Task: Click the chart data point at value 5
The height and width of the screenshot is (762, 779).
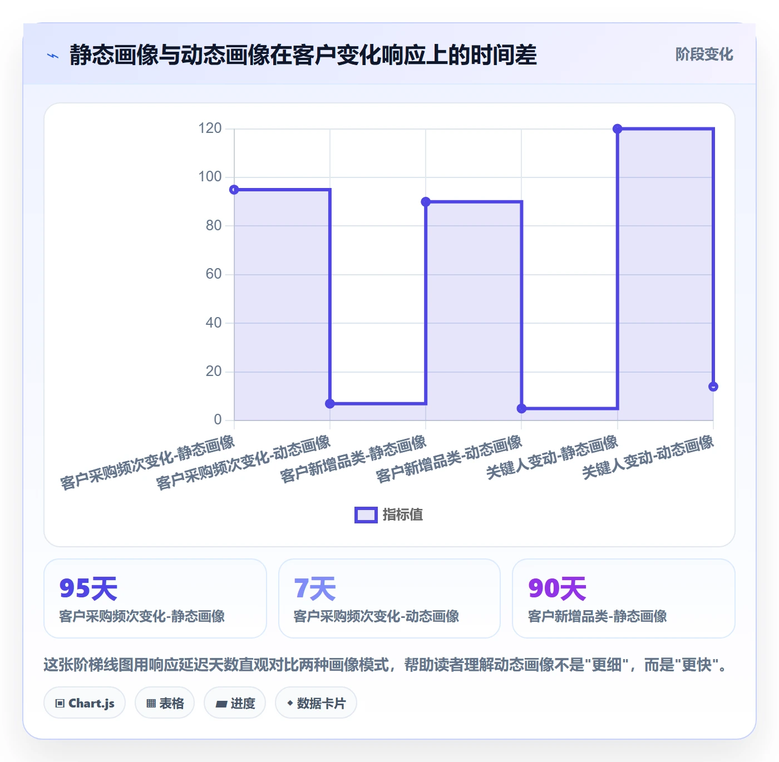Action: (521, 409)
